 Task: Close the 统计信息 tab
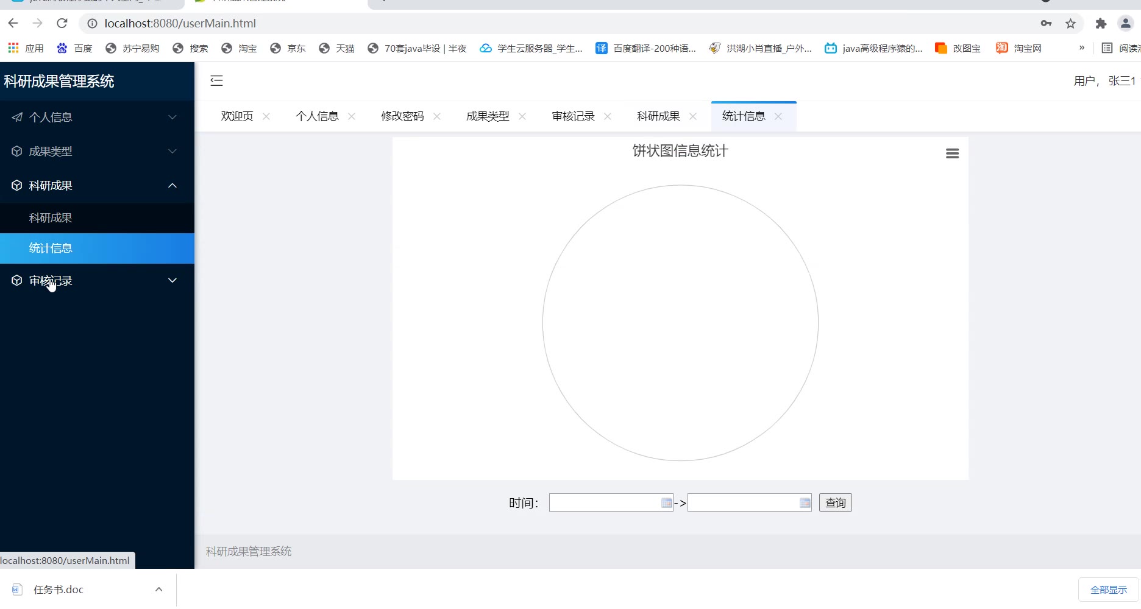point(778,116)
